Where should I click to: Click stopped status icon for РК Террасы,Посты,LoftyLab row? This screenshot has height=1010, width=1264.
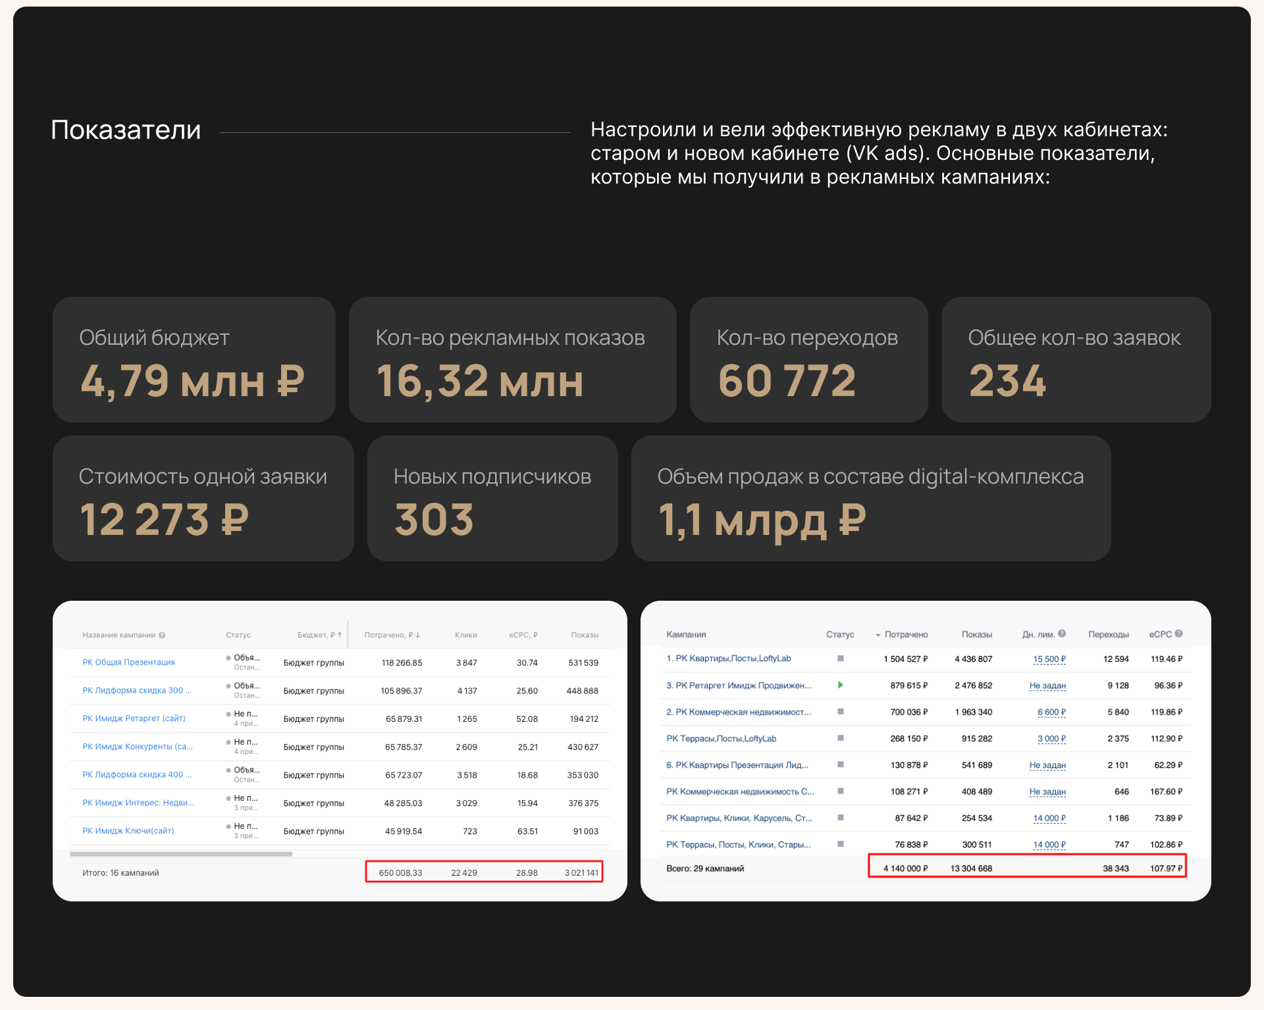point(840,738)
